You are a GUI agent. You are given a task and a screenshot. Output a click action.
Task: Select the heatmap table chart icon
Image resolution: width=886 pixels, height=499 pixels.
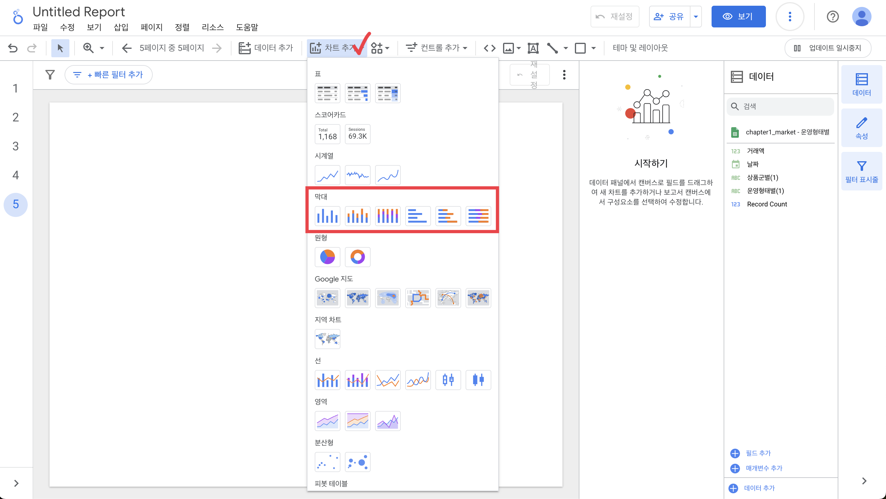pyautogui.click(x=387, y=93)
